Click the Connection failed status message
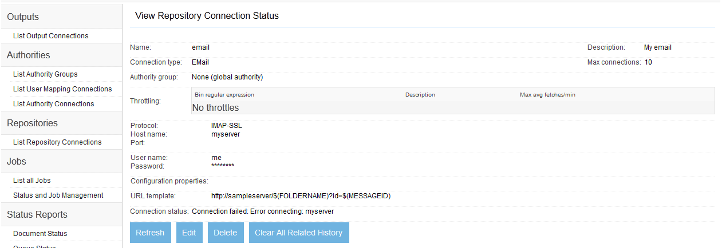 [262, 211]
